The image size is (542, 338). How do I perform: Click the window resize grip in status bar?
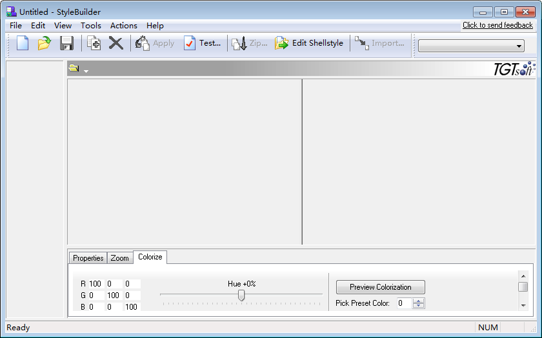pos(533,330)
